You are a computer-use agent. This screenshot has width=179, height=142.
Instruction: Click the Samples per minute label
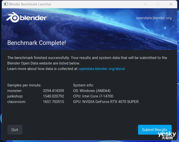point(24,85)
